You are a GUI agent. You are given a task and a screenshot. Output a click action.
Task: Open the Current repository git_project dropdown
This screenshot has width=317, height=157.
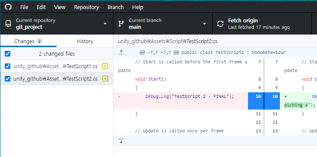pyautogui.click(x=57, y=24)
